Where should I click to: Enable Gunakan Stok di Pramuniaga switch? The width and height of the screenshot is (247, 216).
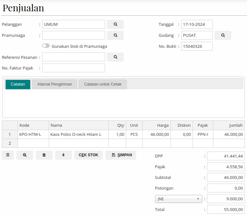click(x=46, y=46)
